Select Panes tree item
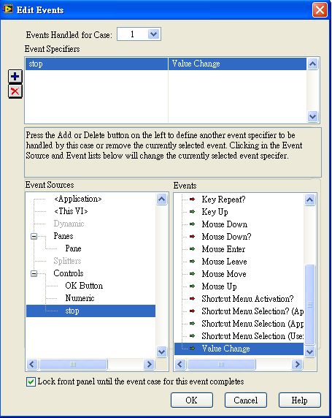 tap(63, 236)
